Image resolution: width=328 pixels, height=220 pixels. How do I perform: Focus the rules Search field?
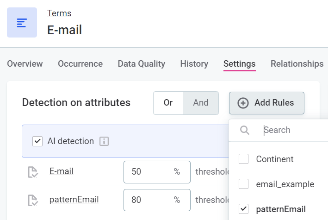(x=291, y=130)
